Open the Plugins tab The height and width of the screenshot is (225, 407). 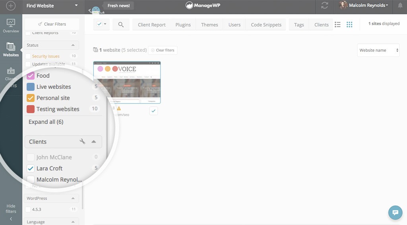[x=183, y=25]
